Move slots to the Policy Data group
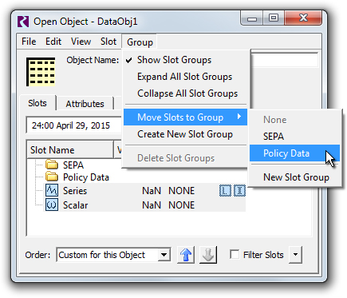Viewport: 347px width, 298px height. coord(295,153)
